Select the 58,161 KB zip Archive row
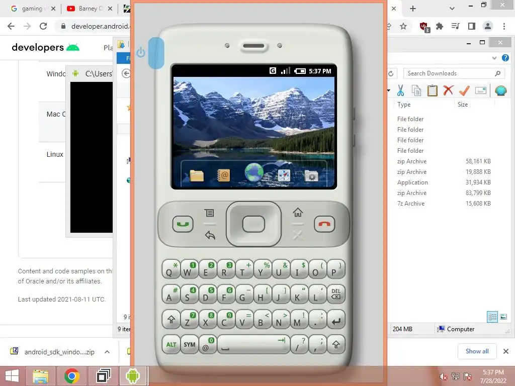This screenshot has width=515, height=386. click(444, 161)
